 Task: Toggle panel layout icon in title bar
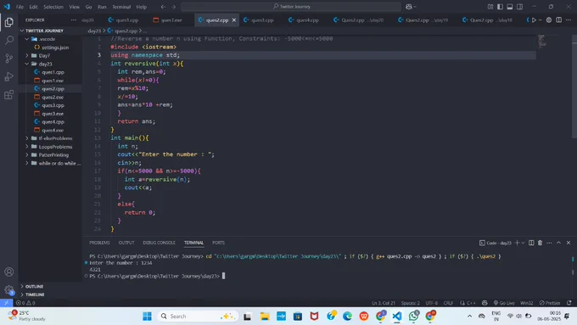[510, 7]
